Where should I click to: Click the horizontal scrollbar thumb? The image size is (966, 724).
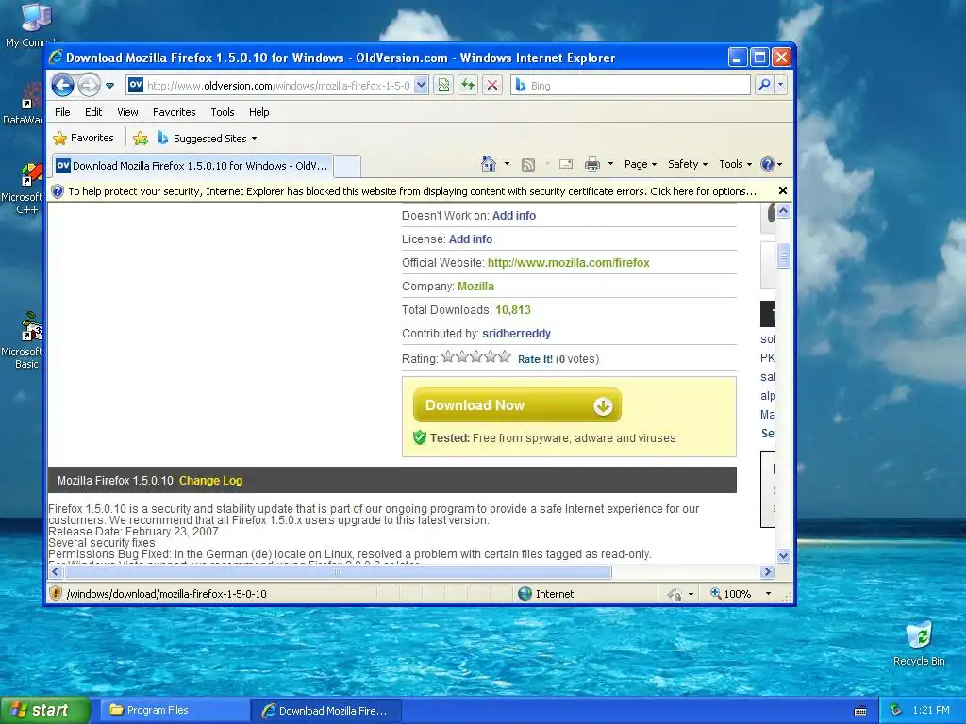[338, 572]
